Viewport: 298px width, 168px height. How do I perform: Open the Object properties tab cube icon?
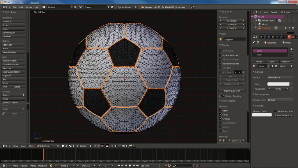(273, 37)
